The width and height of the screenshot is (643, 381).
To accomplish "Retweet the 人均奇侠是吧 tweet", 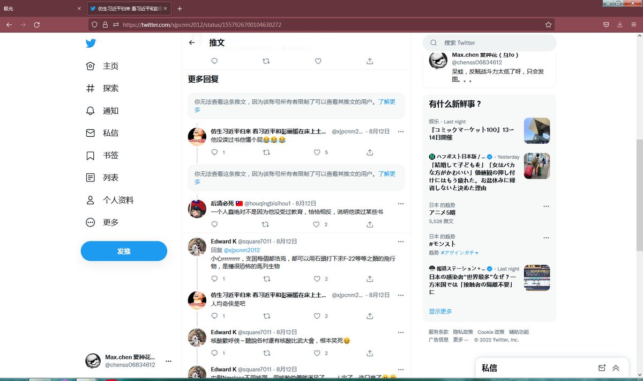I will 266,316.
